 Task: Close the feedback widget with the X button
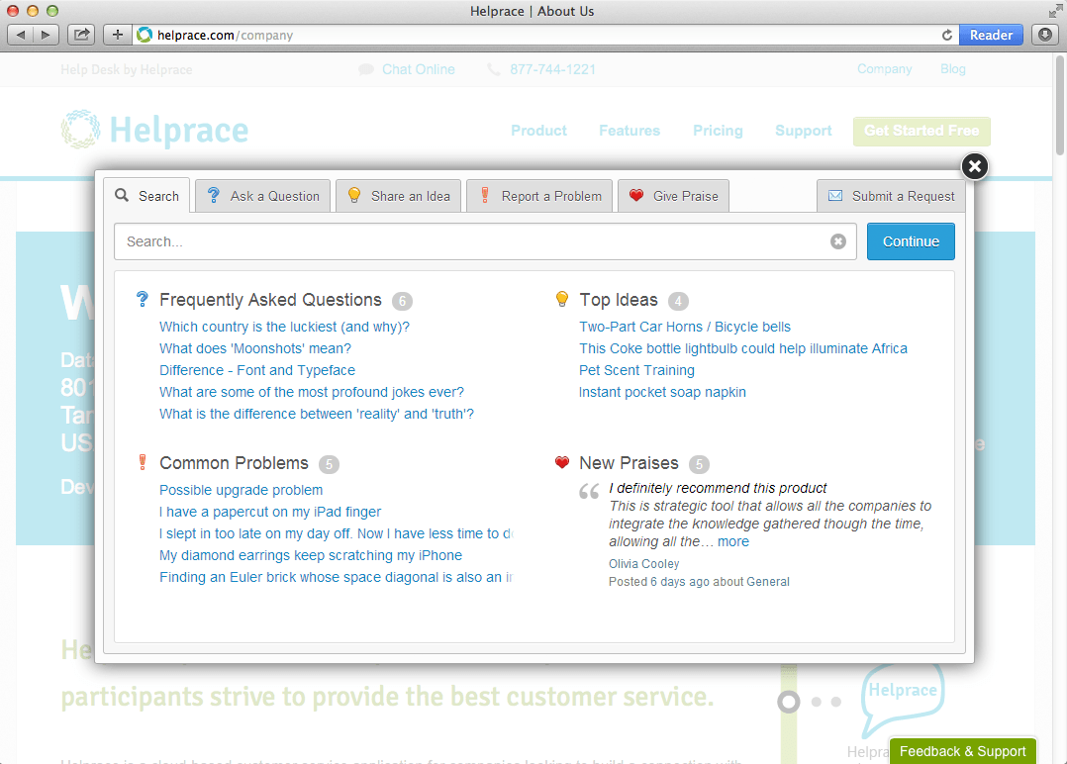[x=974, y=166]
